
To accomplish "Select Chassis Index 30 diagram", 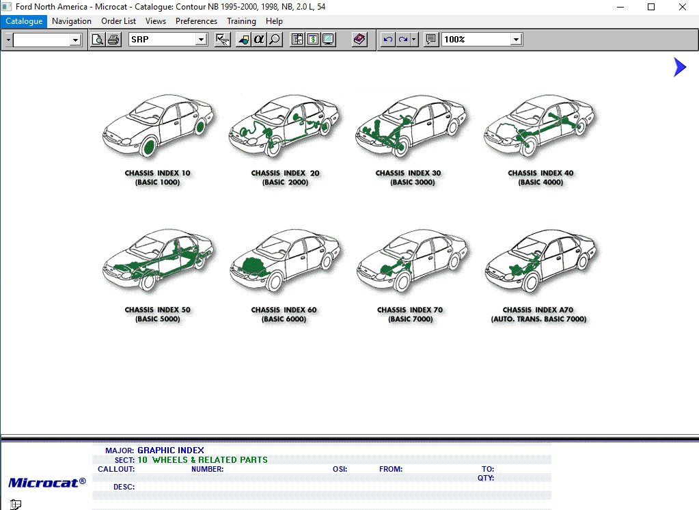I will pos(410,126).
